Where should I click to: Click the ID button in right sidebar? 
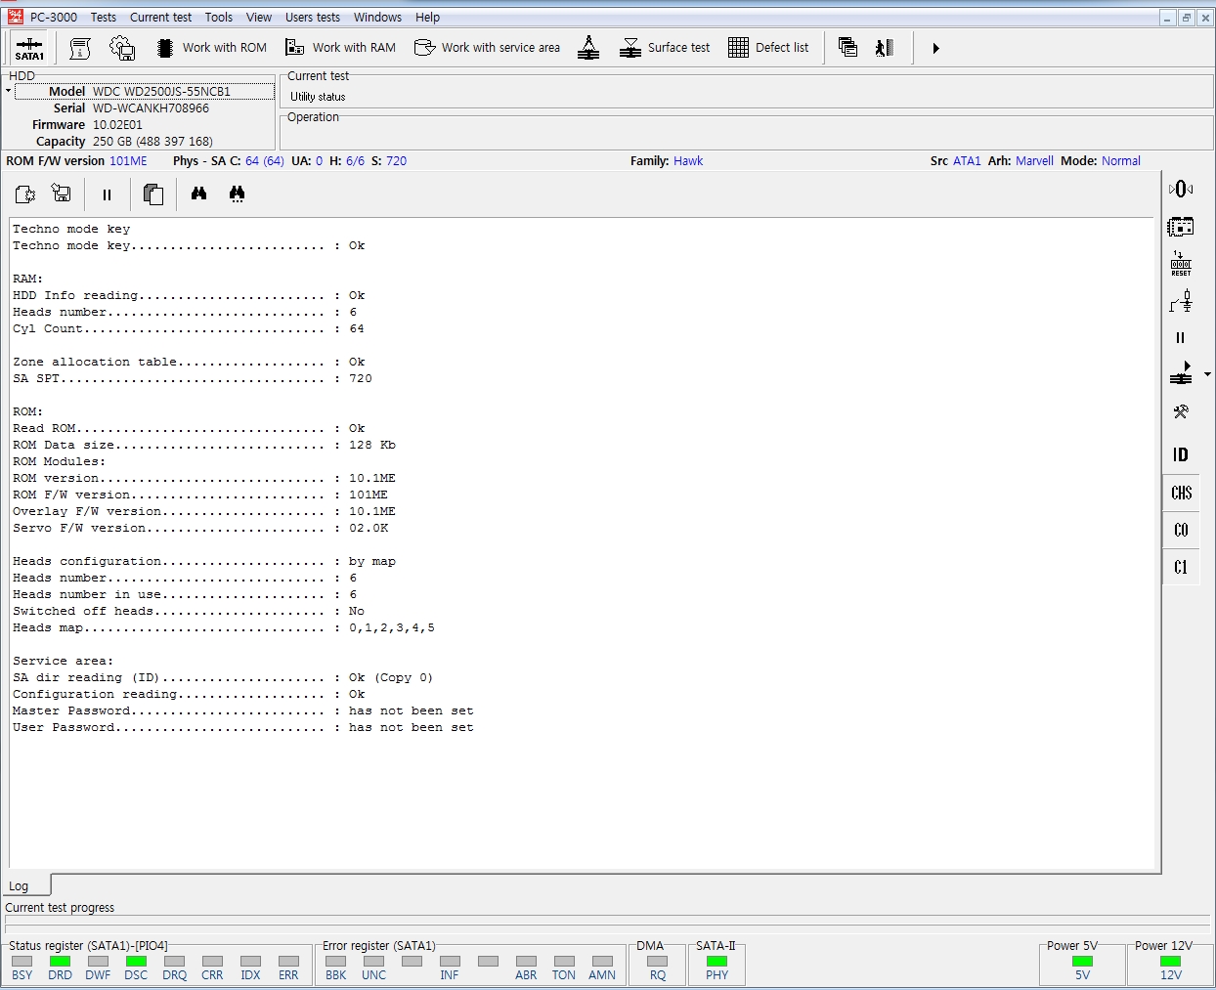[x=1181, y=454]
